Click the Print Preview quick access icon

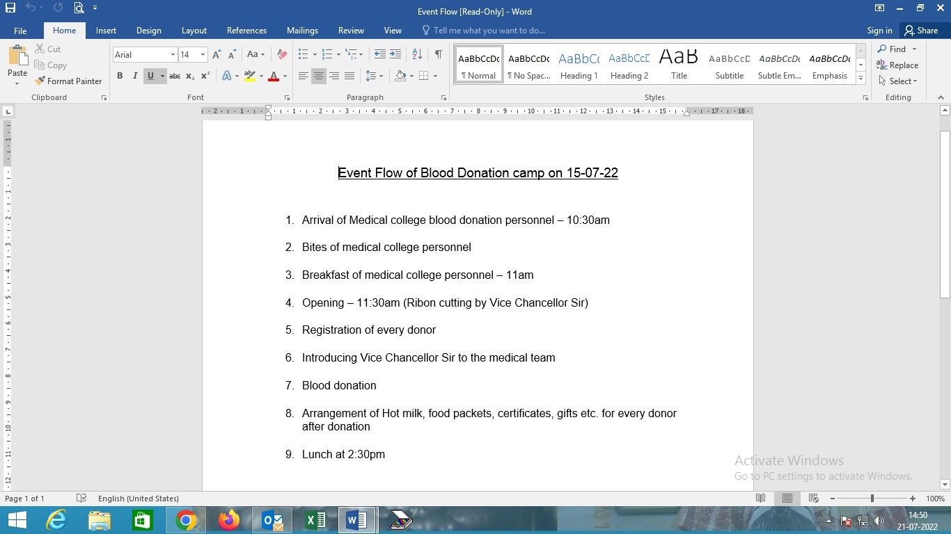coord(79,8)
